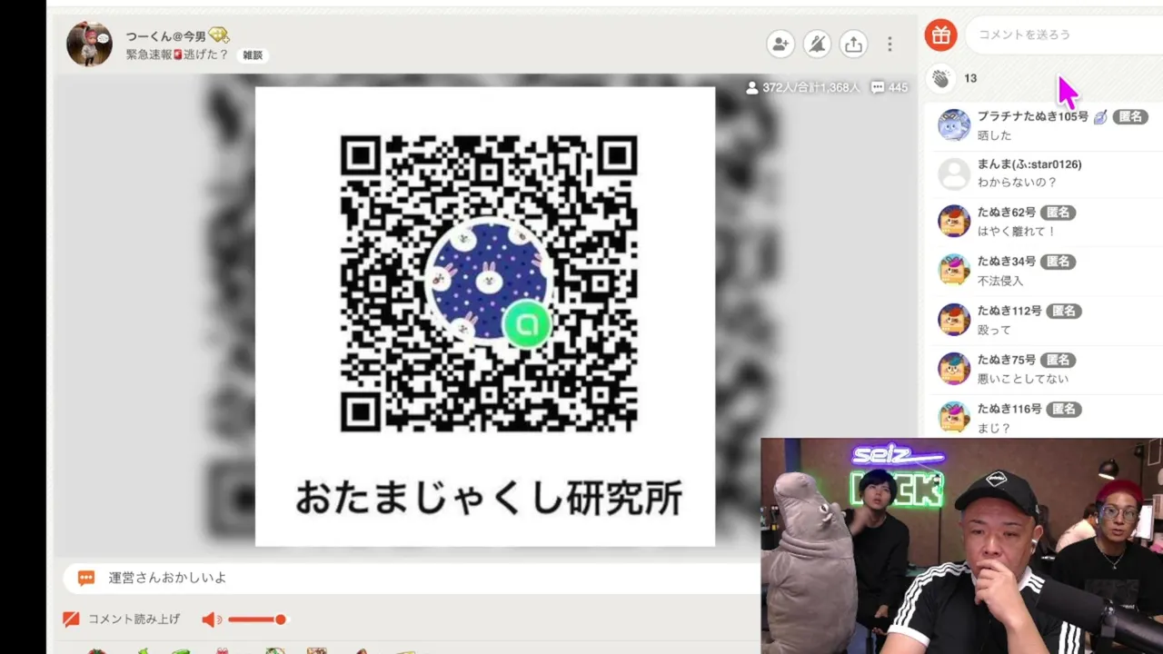Image resolution: width=1163 pixels, height=654 pixels.
Task: Click the grey default avatar of まんま(ふ:star0126)
Action: [954, 173]
